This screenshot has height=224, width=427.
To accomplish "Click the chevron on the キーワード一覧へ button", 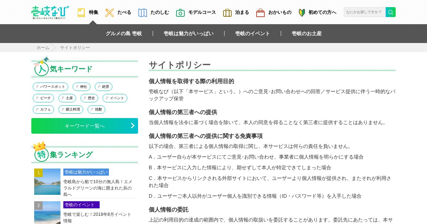I will [x=132, y=126].
